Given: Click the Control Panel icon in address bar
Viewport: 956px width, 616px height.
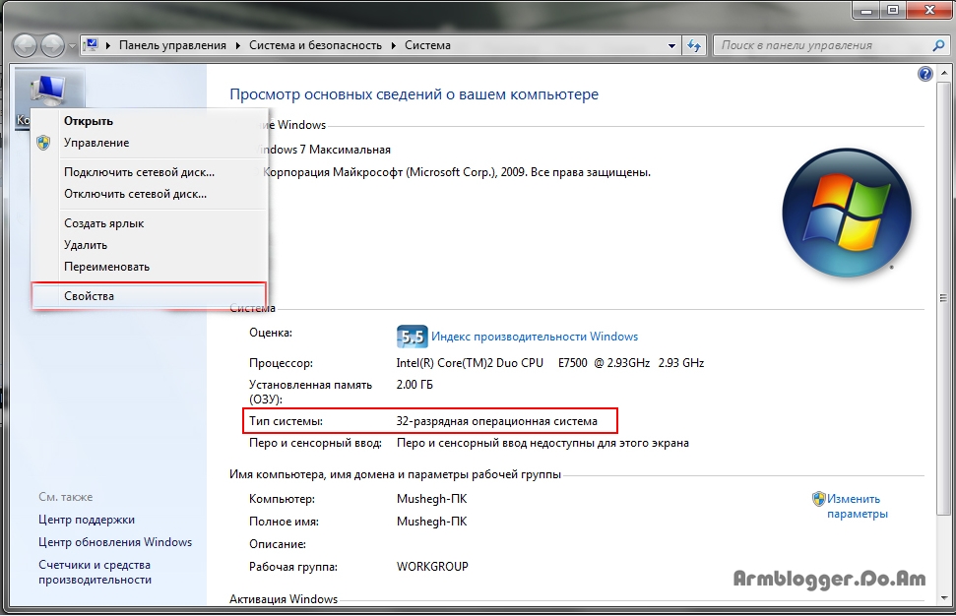Looking at the screenshot, I should tap(93, 45).
